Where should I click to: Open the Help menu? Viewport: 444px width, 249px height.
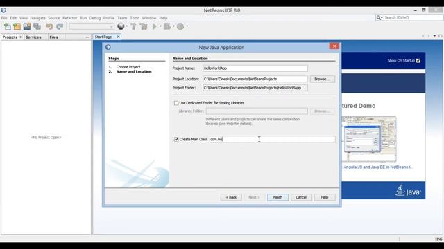coord(163,18)
